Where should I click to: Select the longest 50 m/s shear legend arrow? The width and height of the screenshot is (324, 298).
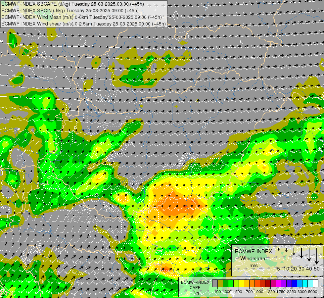click(317, 256)
